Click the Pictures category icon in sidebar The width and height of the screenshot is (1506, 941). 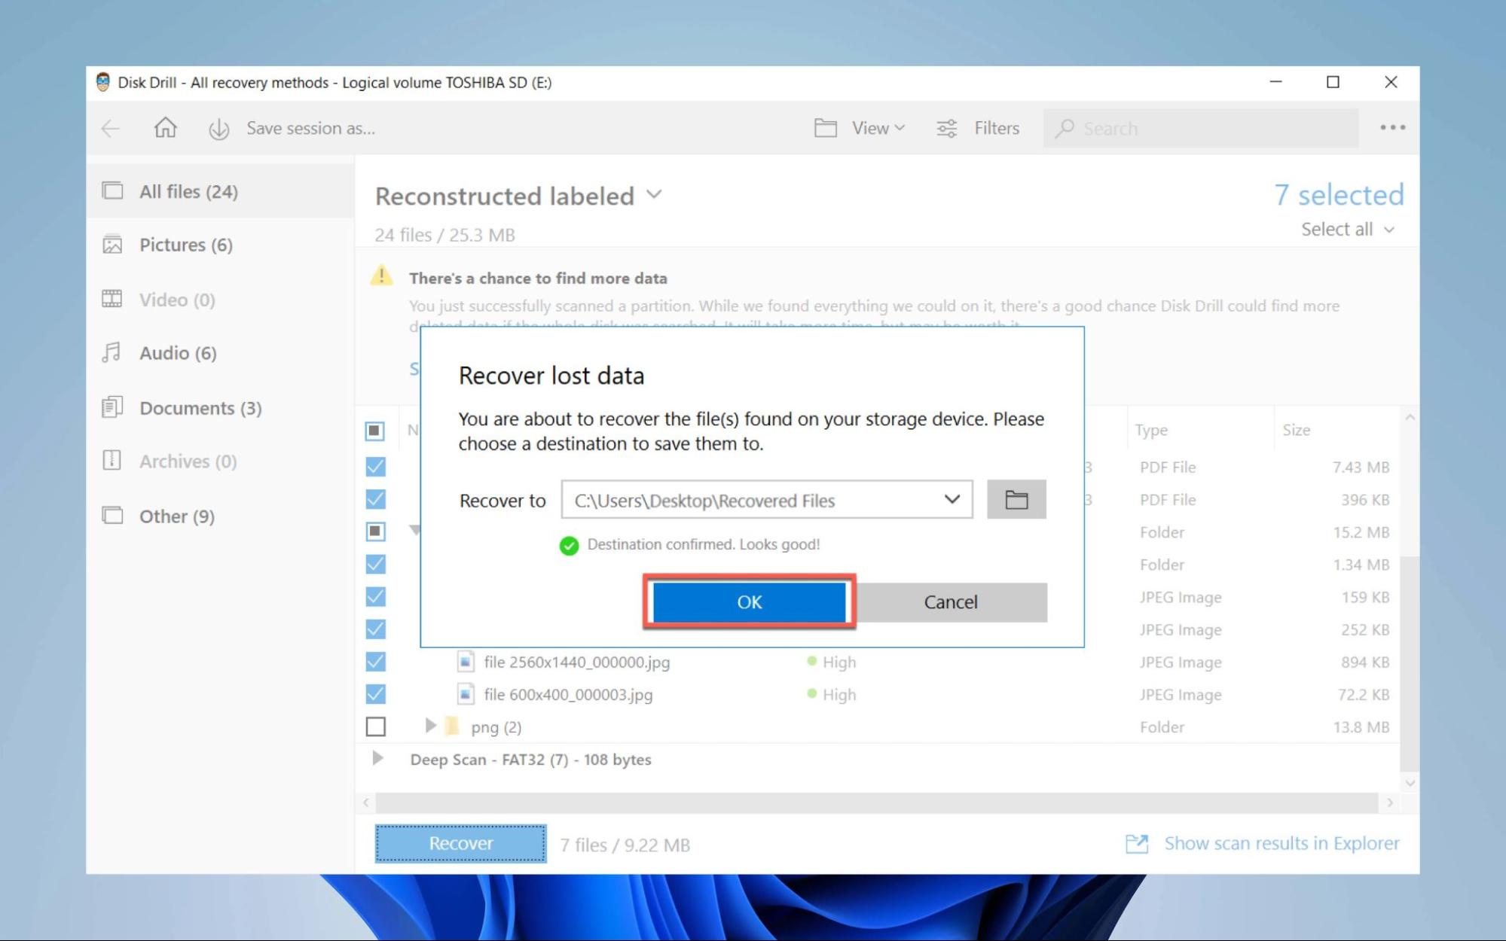tap(111, 244)
